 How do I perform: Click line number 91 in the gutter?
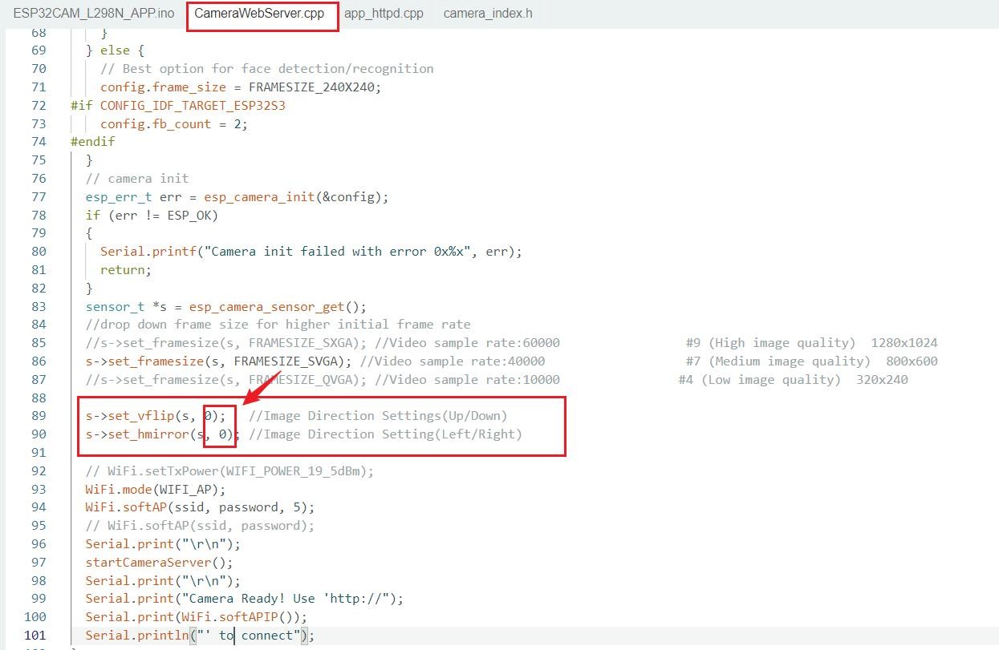[x=39, y=453]
